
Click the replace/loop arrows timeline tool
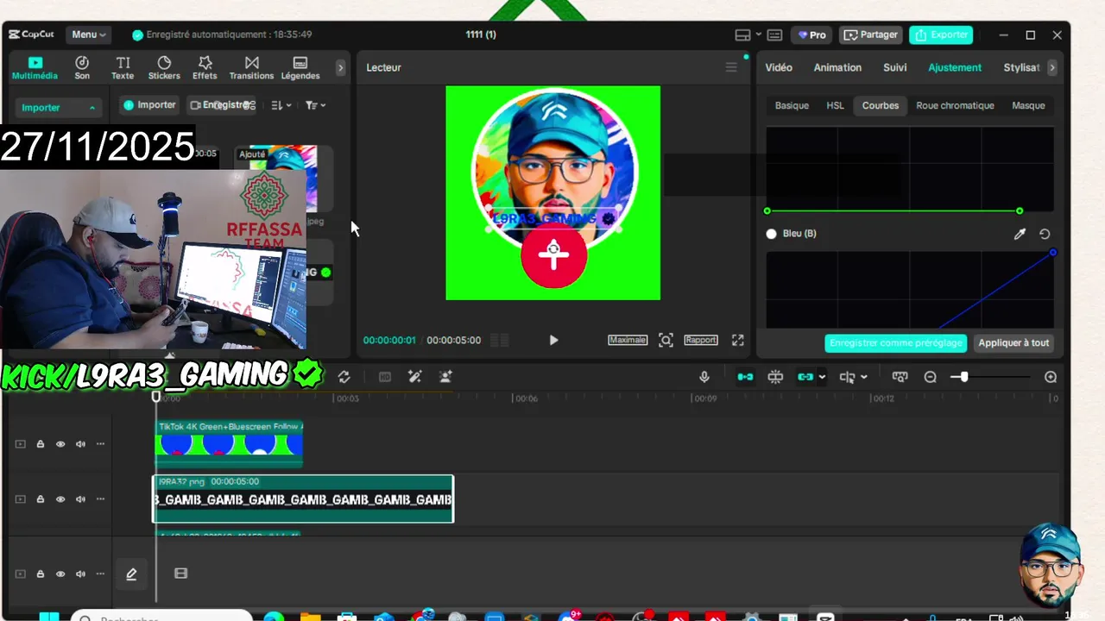click(344, 377)
